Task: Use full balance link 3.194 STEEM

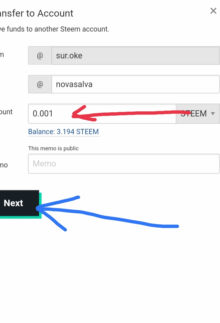Action: [x=64, y=132]
